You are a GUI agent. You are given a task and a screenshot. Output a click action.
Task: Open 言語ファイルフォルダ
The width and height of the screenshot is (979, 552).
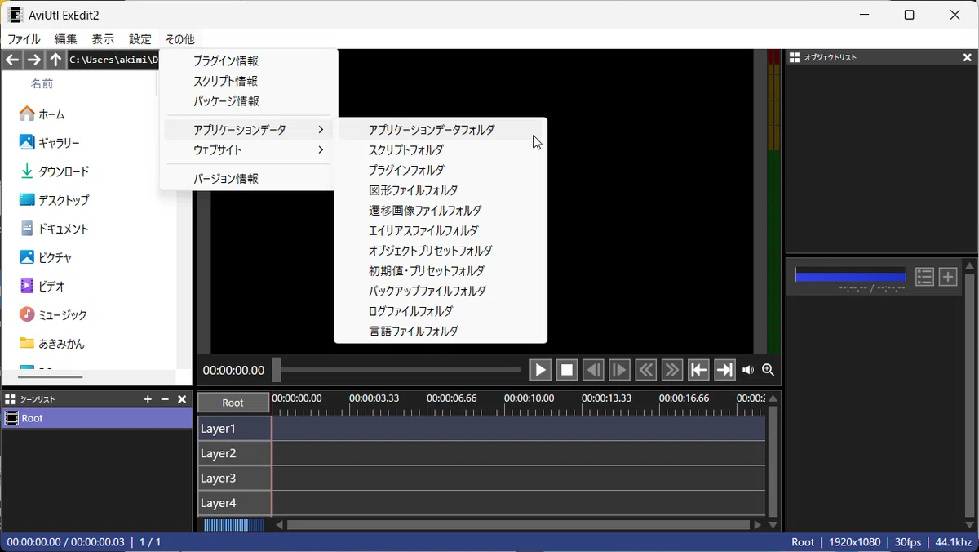[441, 332]
